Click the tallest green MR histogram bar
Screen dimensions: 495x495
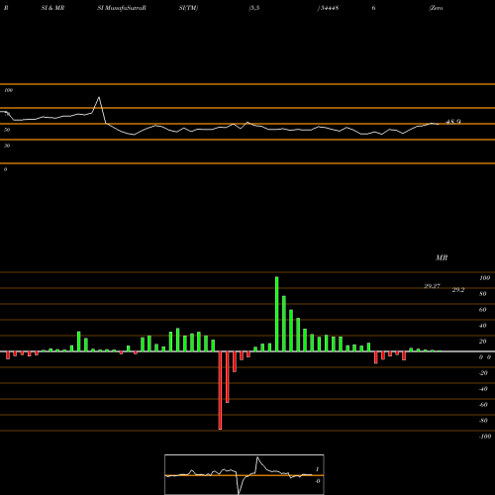point(276,314)
